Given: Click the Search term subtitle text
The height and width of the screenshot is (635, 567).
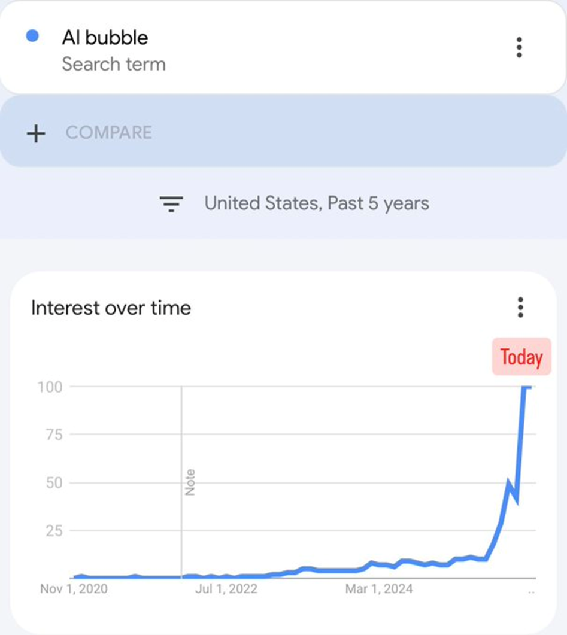Looking at the screenshot, I should pos(114,64).
